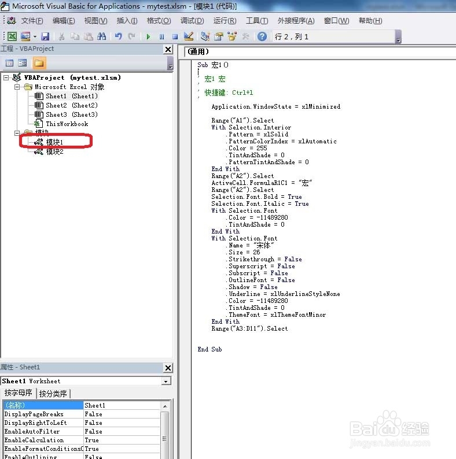
Task: Select Sheet2 (Sheet2) in the project tree
Action: [x=72, y=105]
